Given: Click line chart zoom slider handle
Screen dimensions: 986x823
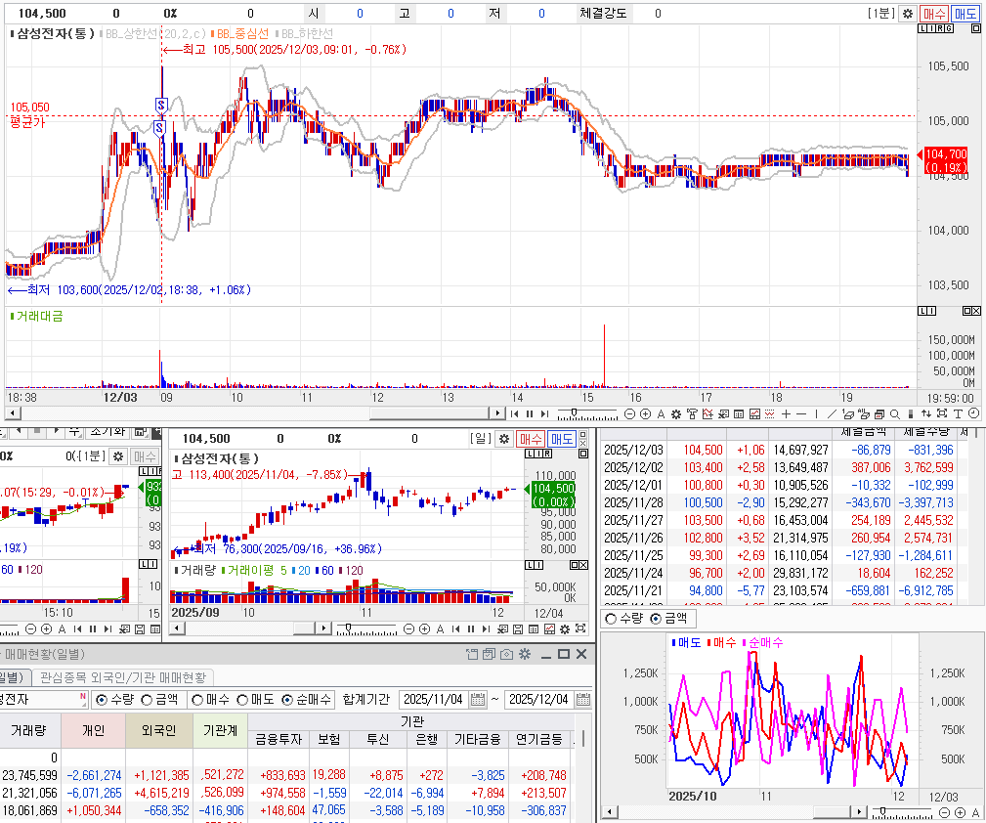Looking at the screenshot, I should (882, 811).
